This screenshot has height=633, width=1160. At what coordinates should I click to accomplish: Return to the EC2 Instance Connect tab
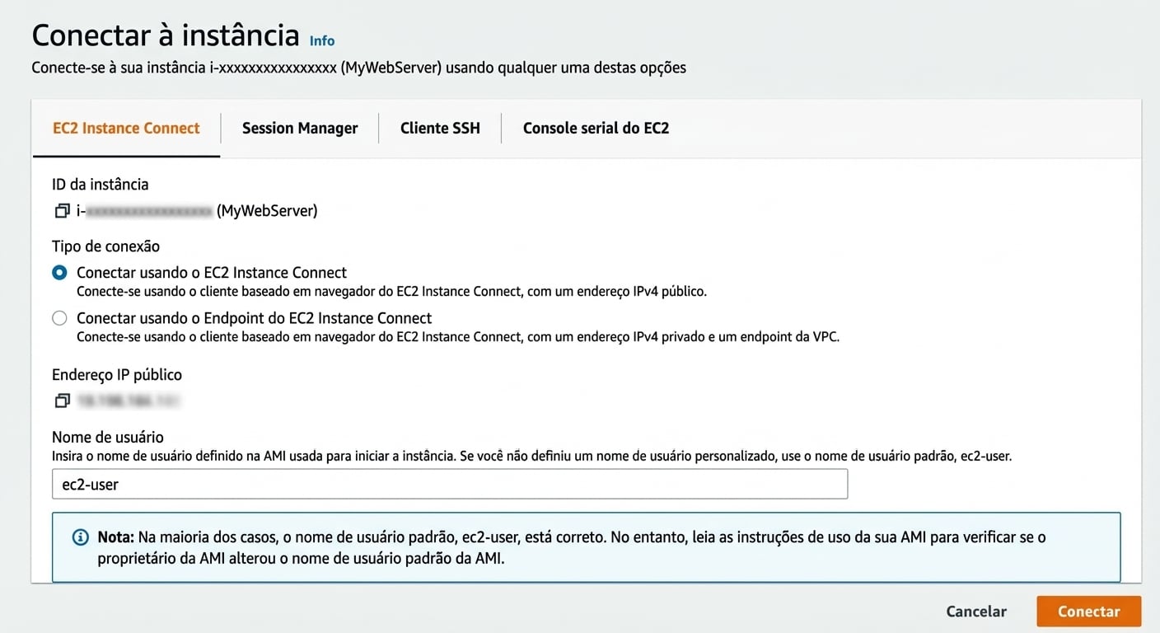click(125, 128)
